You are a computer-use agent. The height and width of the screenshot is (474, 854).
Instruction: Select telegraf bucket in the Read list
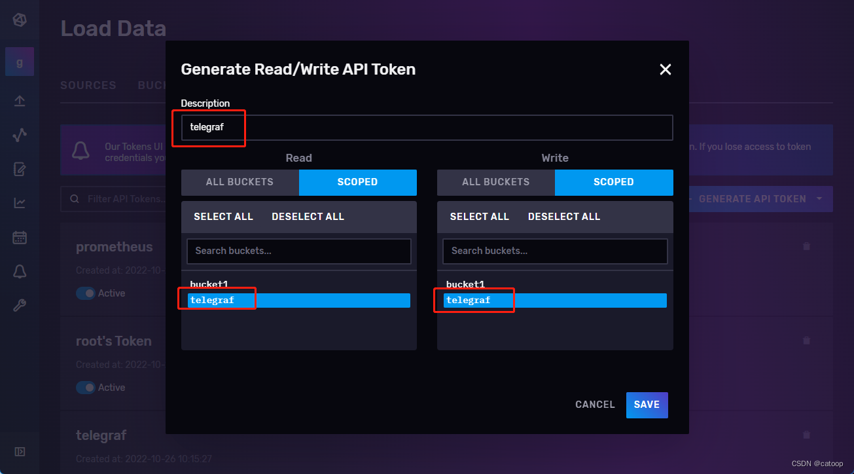[x=298, y=300]
